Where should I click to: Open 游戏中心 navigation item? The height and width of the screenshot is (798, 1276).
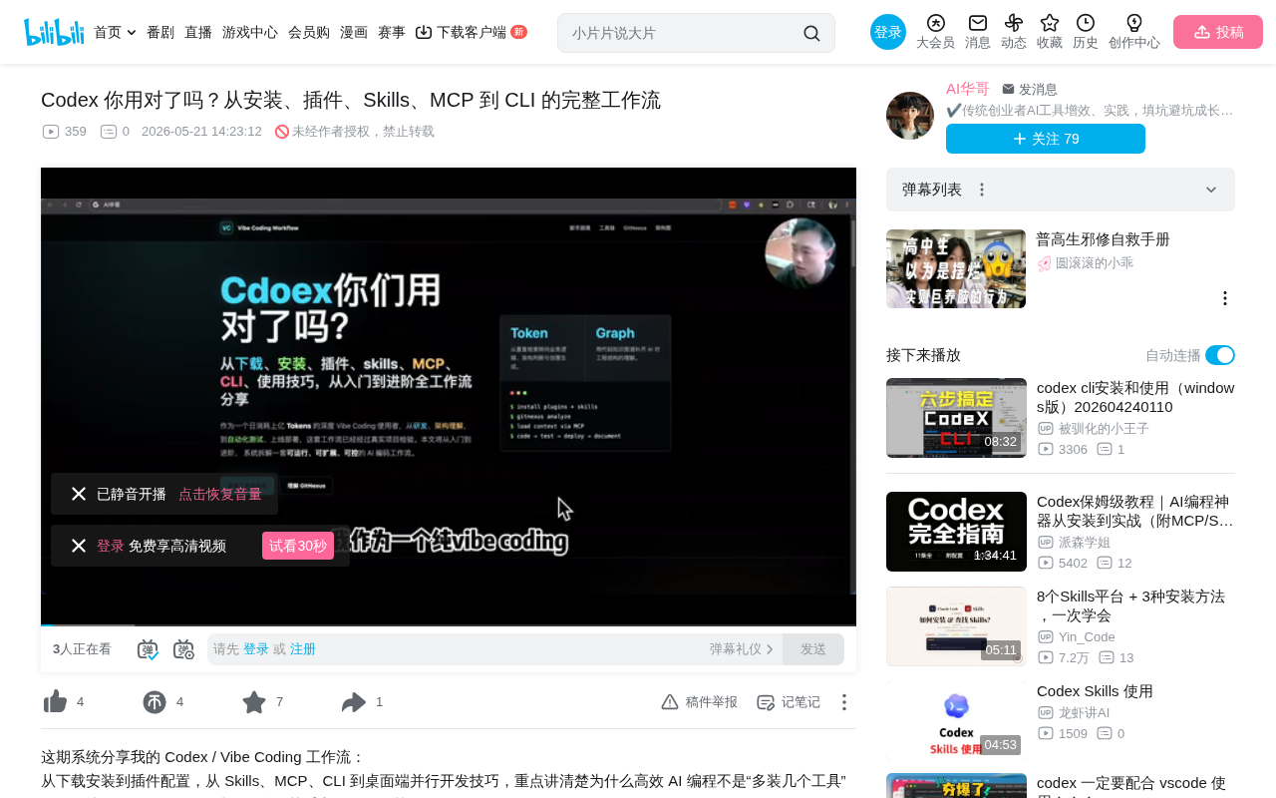[x=250, y=32]
